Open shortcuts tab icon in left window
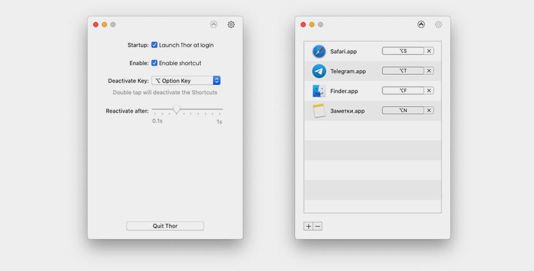This screenshot has height=271, width=534. [x=214, y=24]
